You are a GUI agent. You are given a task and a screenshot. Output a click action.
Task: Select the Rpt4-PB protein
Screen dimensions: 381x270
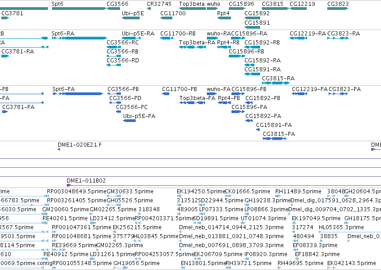(x=224, y=103)
